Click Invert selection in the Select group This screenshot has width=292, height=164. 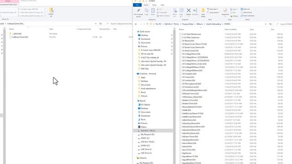click(247, 16)
